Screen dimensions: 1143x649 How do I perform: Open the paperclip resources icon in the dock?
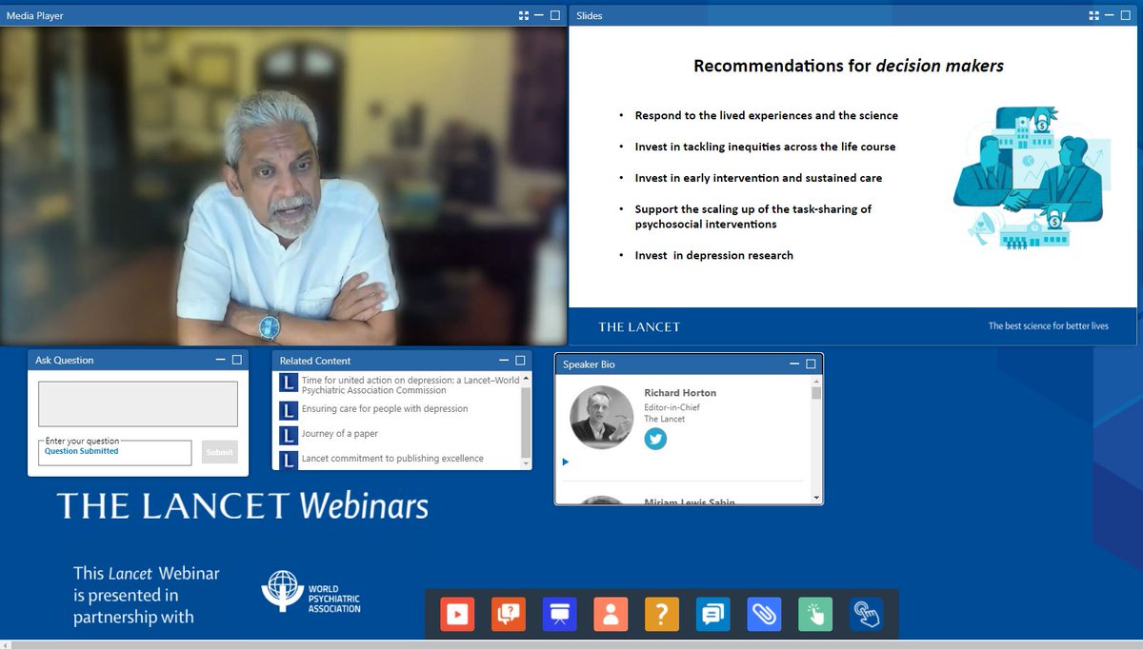coord(764,614)
